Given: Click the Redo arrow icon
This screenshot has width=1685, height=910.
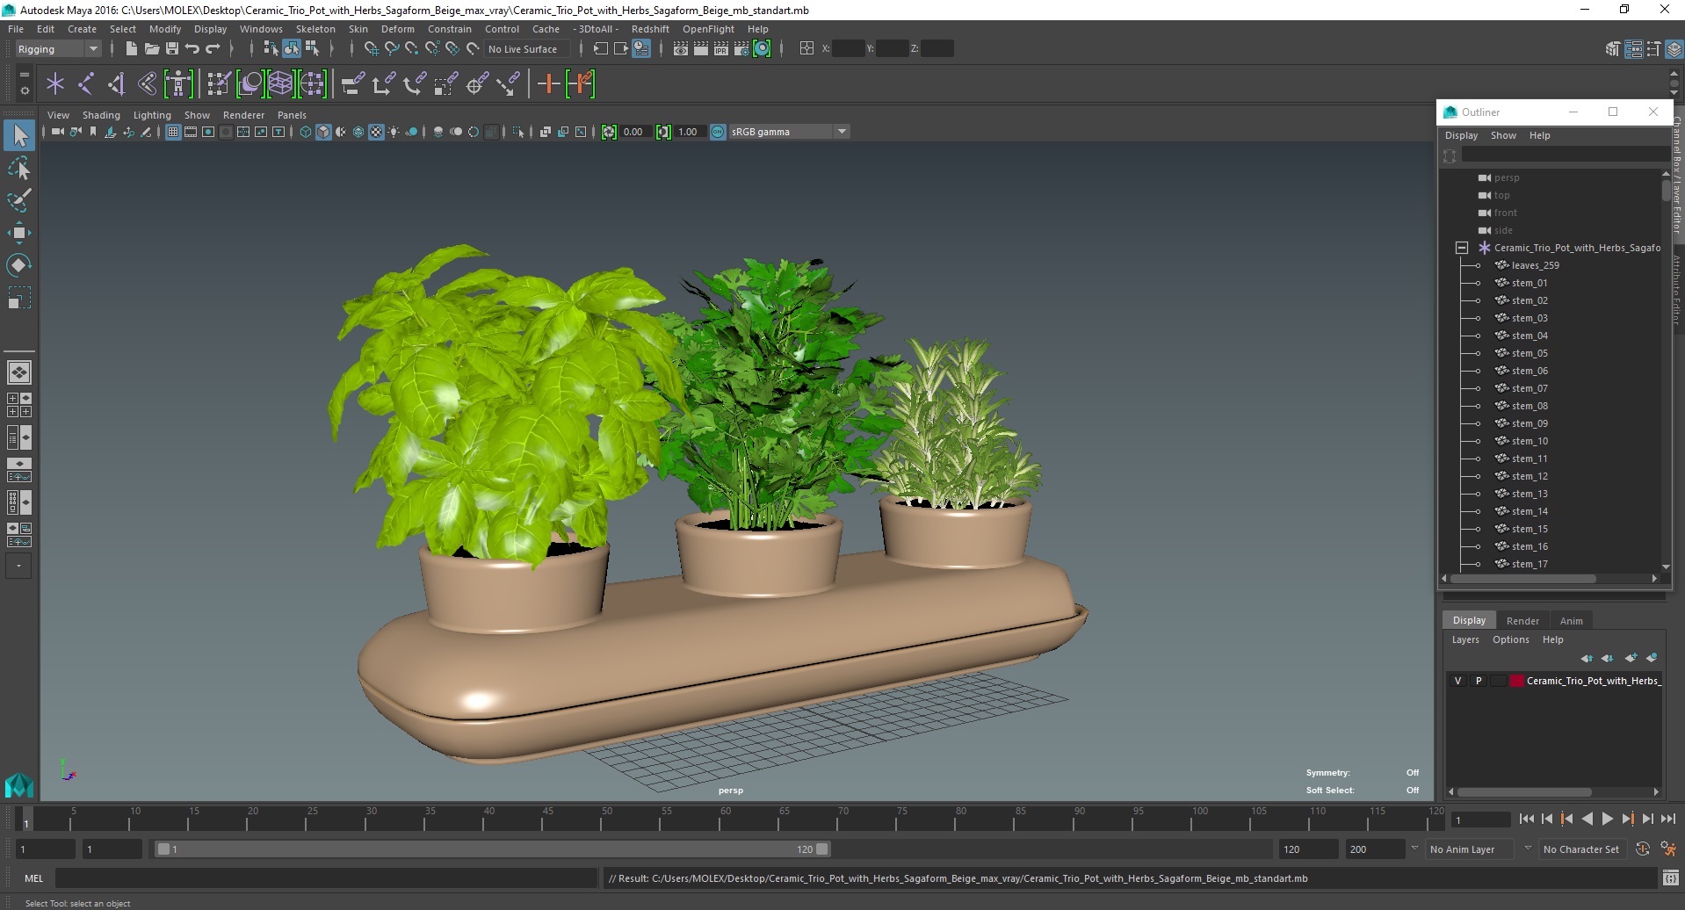Looking at the screenshot, I should (212, 49).
